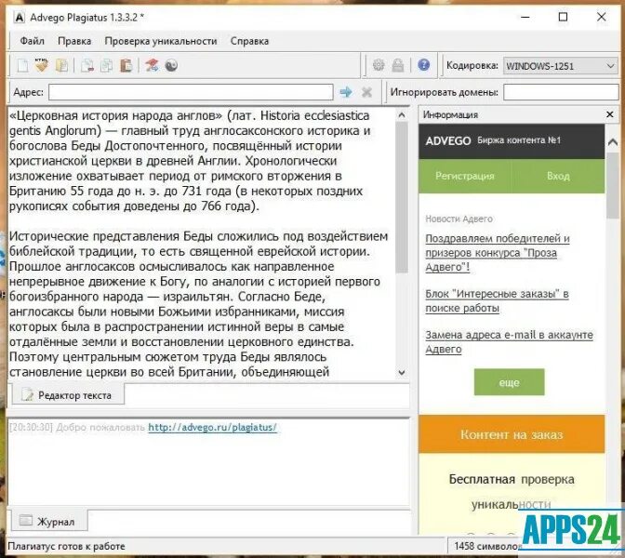Click the HTML cleanup toolbar icon
The image size is (625, 558).
42,65
